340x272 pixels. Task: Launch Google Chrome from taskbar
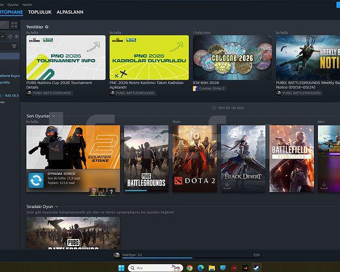point(190,268)
